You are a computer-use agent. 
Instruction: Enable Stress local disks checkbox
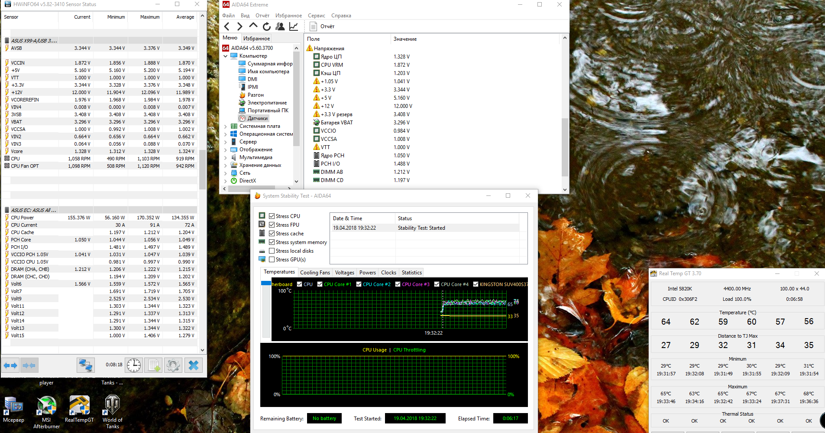(x=272, y=251)
